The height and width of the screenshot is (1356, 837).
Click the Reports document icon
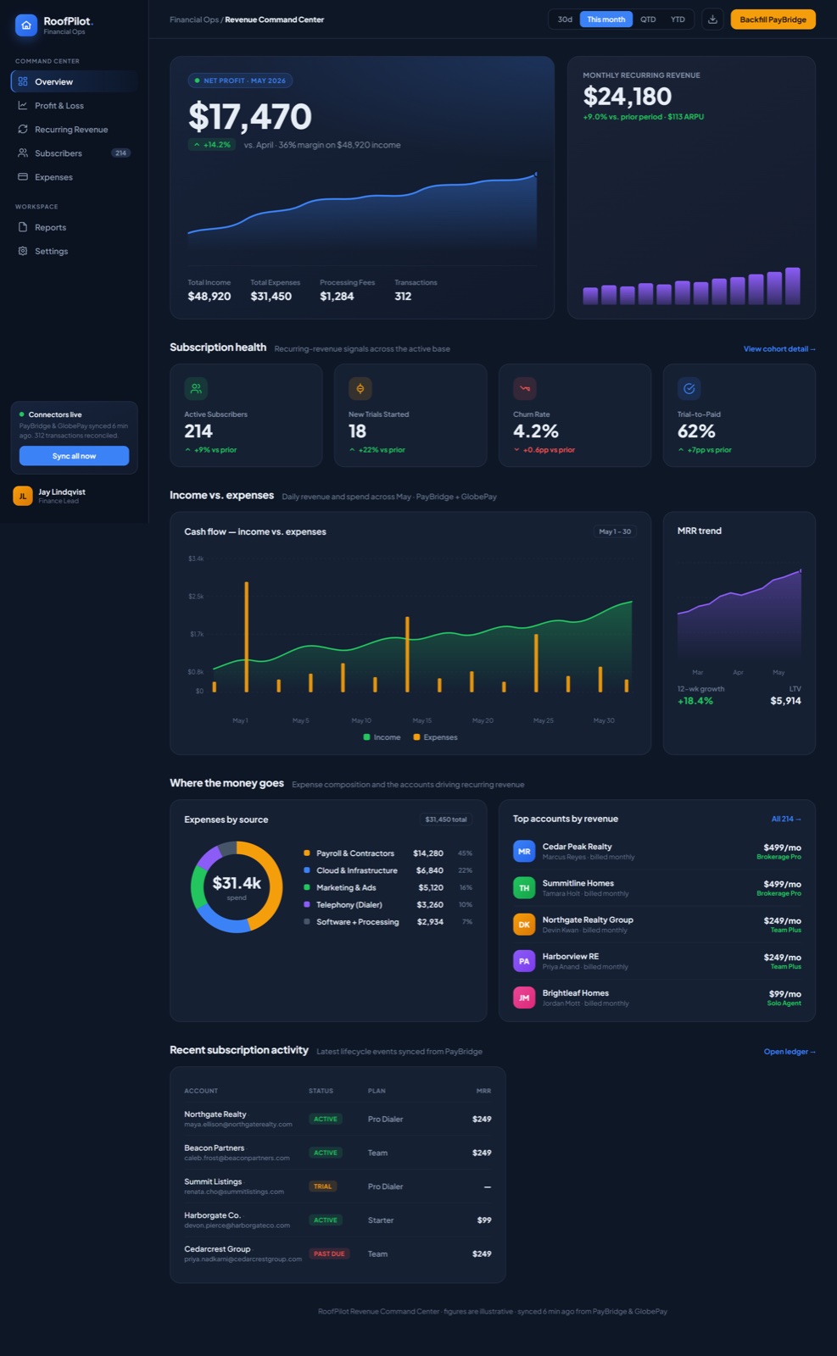pos(23,227)
